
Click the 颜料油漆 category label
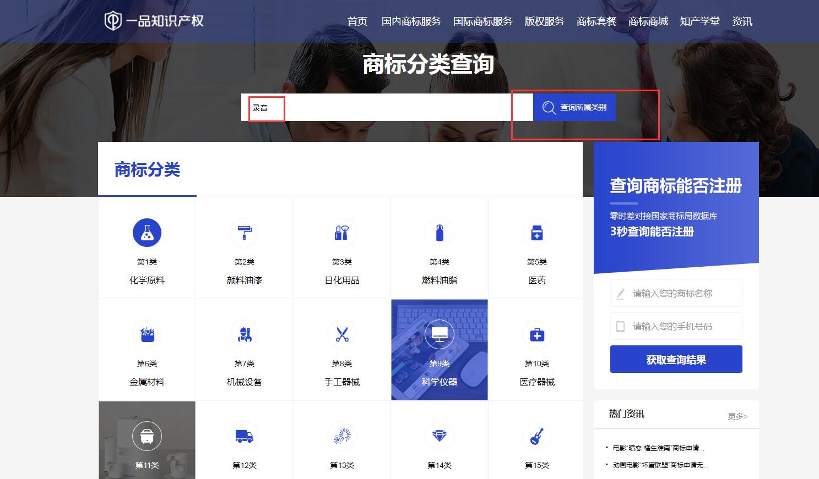[245, 280]
